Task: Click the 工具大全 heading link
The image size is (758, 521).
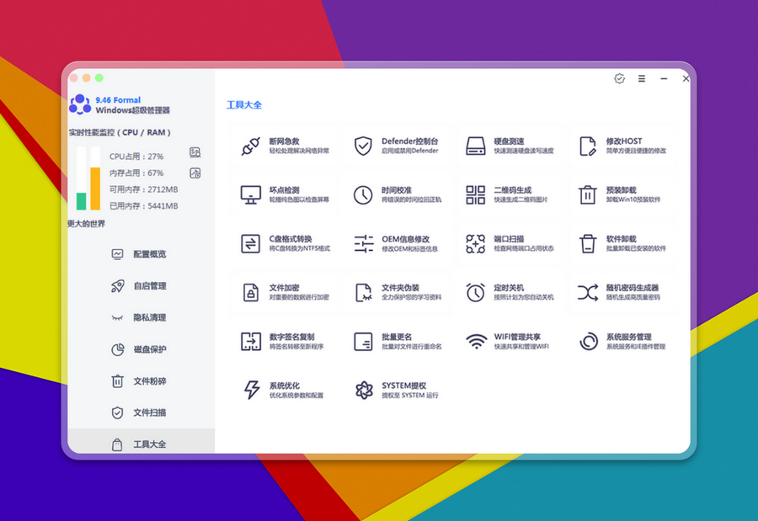Action: 244,105
